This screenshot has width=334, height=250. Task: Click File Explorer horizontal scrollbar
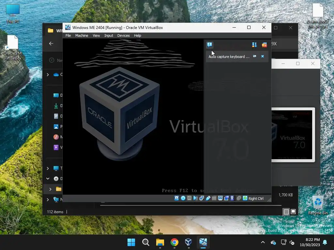(190, 205)
